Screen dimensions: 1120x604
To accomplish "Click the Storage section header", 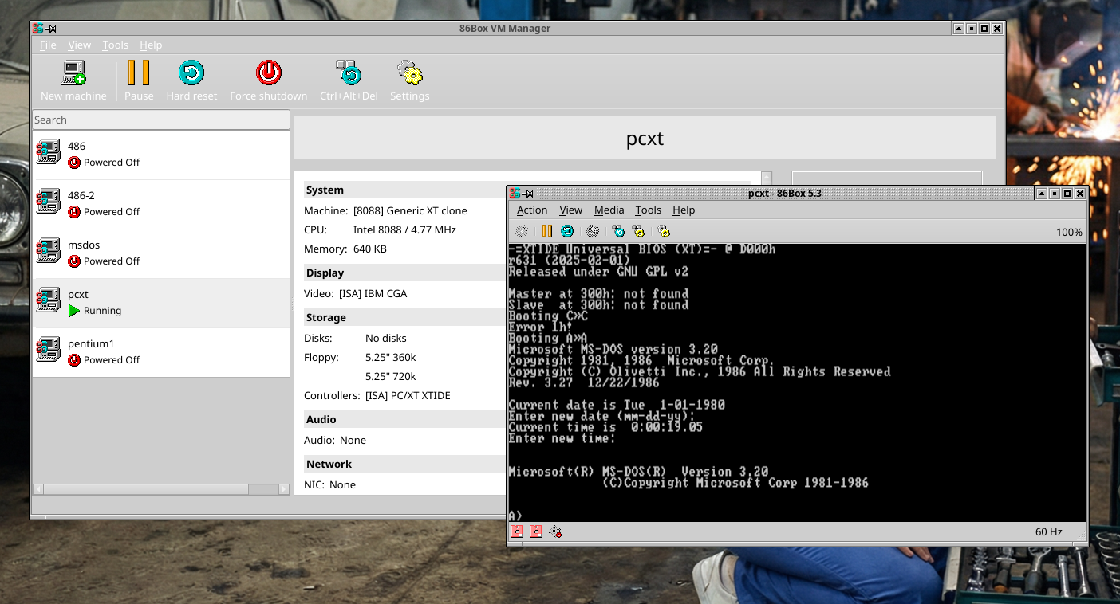I will tap(326, 318).
